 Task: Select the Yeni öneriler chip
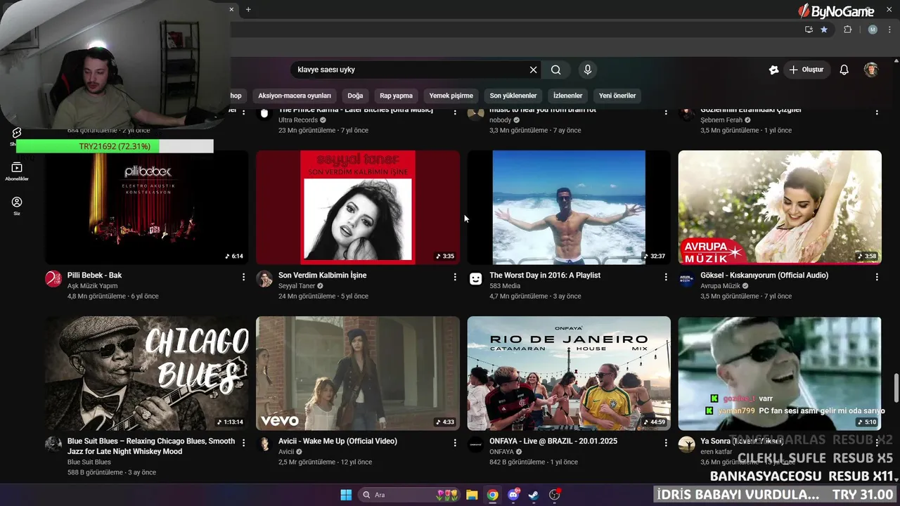point(617,96)
